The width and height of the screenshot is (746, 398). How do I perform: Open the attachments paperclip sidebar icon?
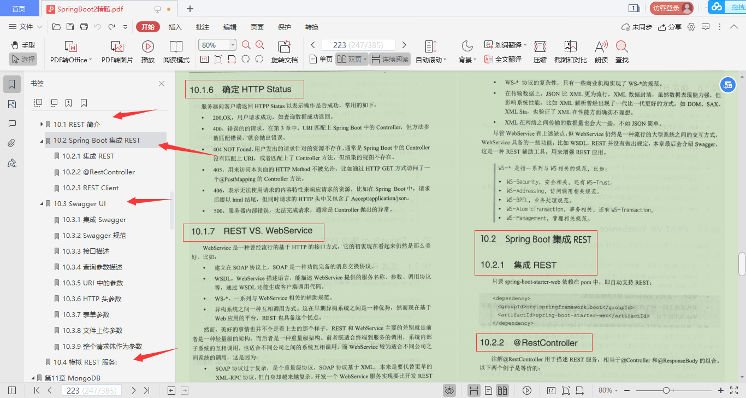point(12,143)
